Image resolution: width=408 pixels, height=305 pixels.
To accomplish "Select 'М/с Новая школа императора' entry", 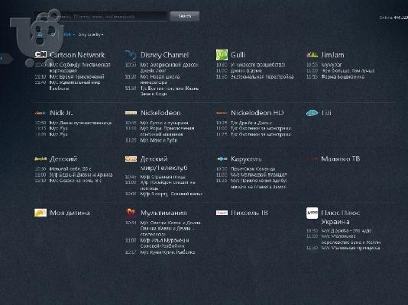I will pyautogui.click(x=160, y=79).
